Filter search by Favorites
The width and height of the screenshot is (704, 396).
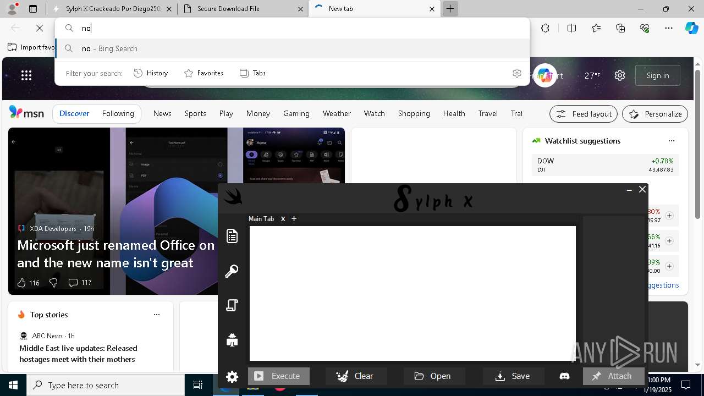[x=204, y=73]
